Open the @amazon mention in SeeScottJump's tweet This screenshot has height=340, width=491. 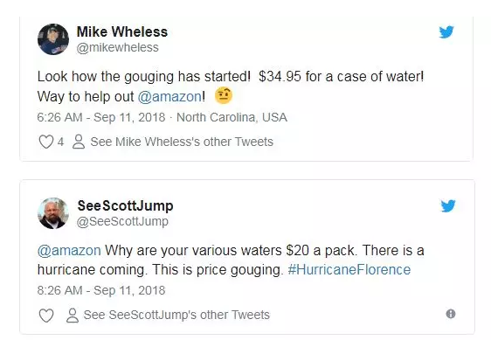tap(69, 250)
